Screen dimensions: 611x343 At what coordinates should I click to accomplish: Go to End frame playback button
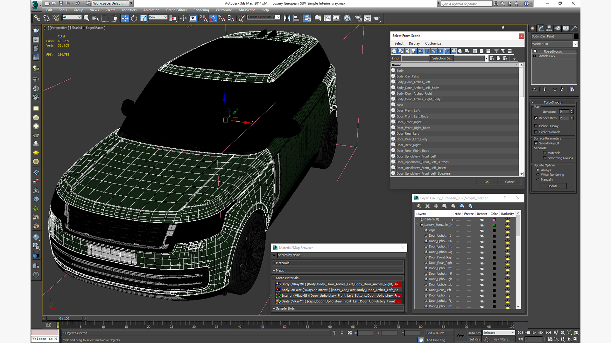(x=548, y=333)
